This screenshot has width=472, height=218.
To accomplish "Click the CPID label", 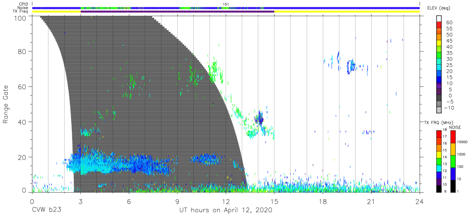I will point(24,4).
